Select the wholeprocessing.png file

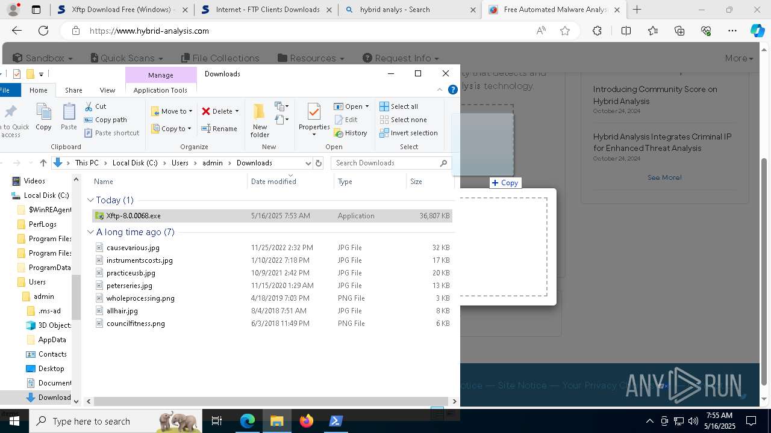(x=272, y=298)
